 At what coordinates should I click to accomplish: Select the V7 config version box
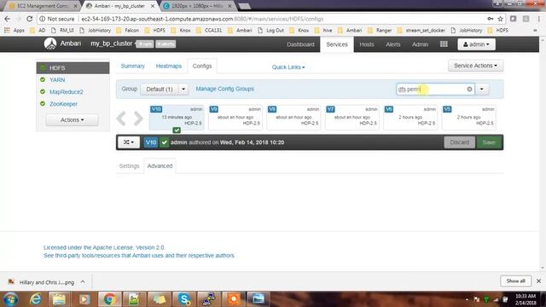(352, 118)
